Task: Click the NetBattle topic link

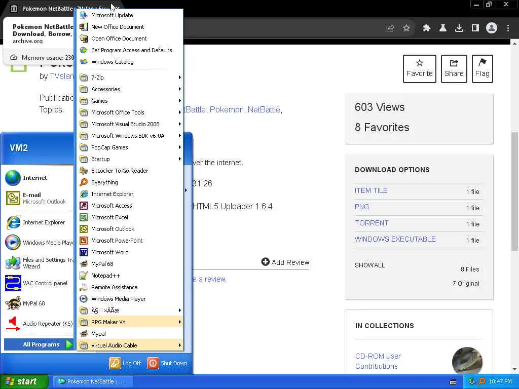Action: coord(264,109)
